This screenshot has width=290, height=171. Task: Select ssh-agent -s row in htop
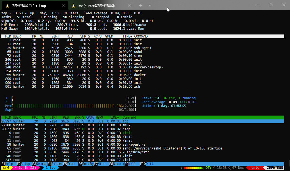point(143,145)
